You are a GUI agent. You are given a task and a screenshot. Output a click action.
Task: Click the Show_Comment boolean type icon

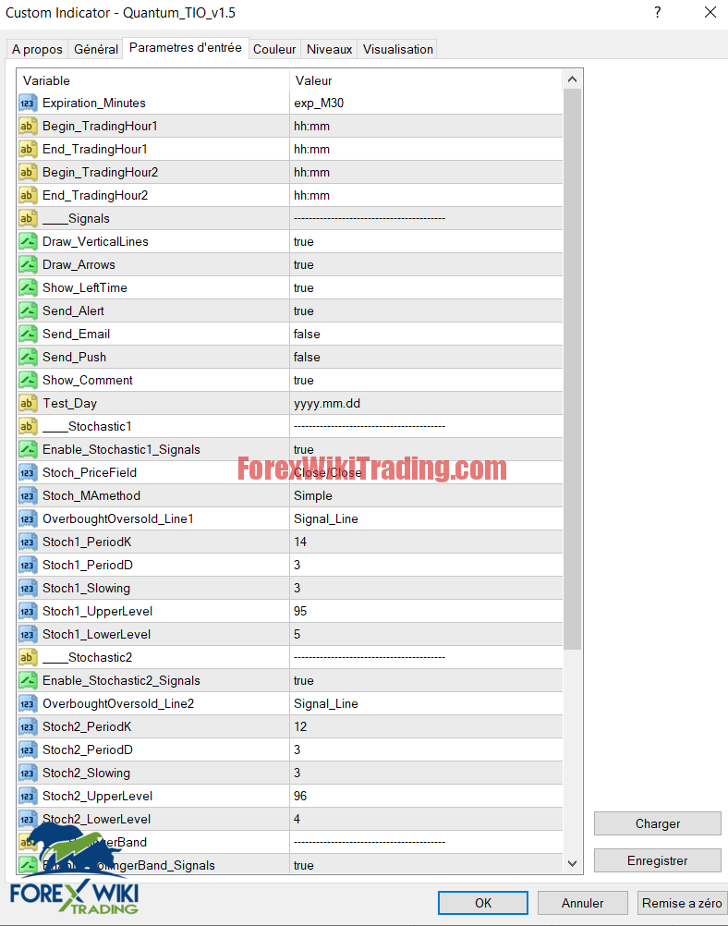click(x=28, y=381)
